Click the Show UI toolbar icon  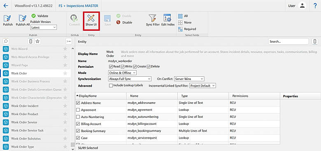tap(91, 18)
